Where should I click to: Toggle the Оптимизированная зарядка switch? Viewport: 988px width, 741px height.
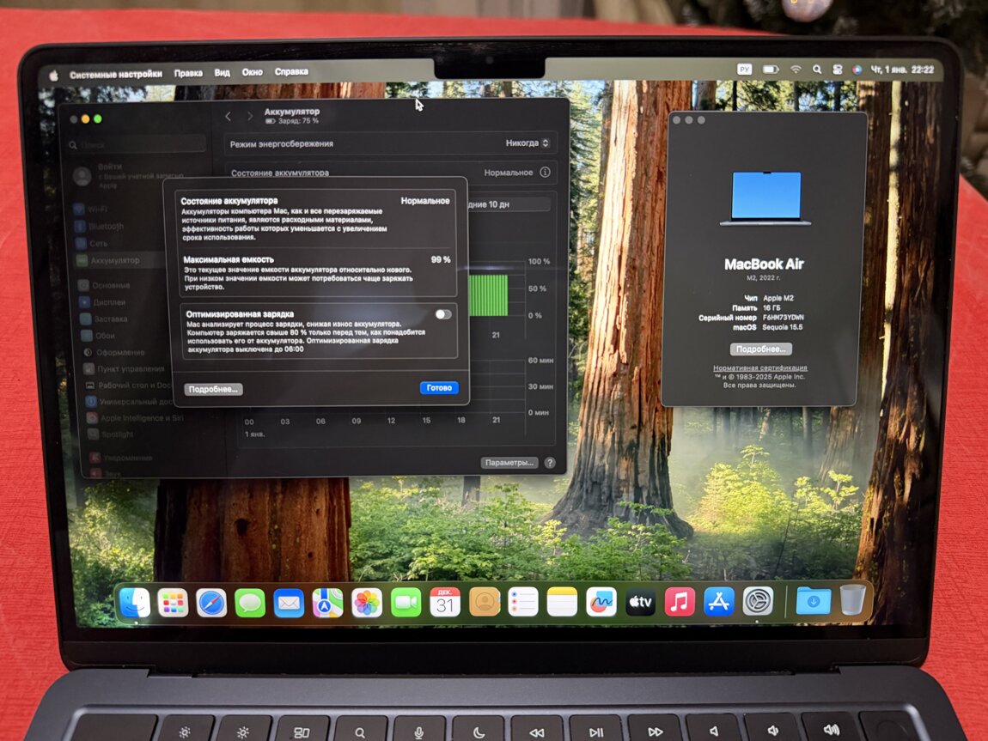(x=442, y=314)
